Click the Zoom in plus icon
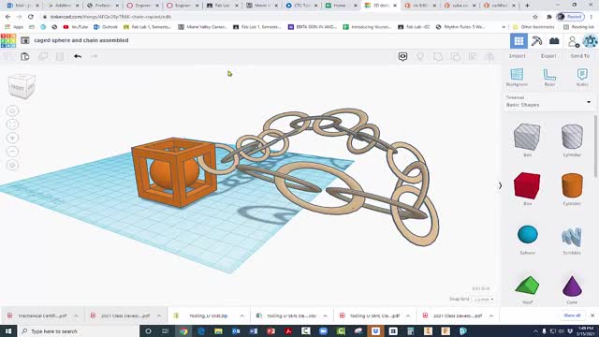The width and height of the screenshot is (599, 337). pos(12,138)
